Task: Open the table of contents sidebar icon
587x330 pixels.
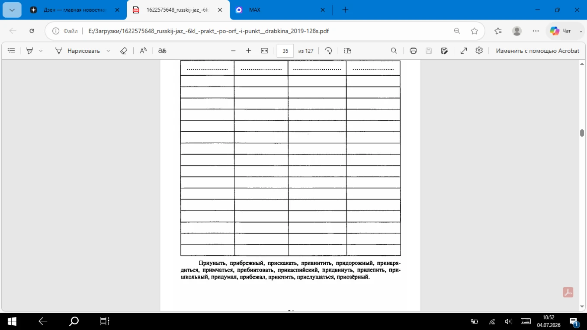Action: coord(11,51)
